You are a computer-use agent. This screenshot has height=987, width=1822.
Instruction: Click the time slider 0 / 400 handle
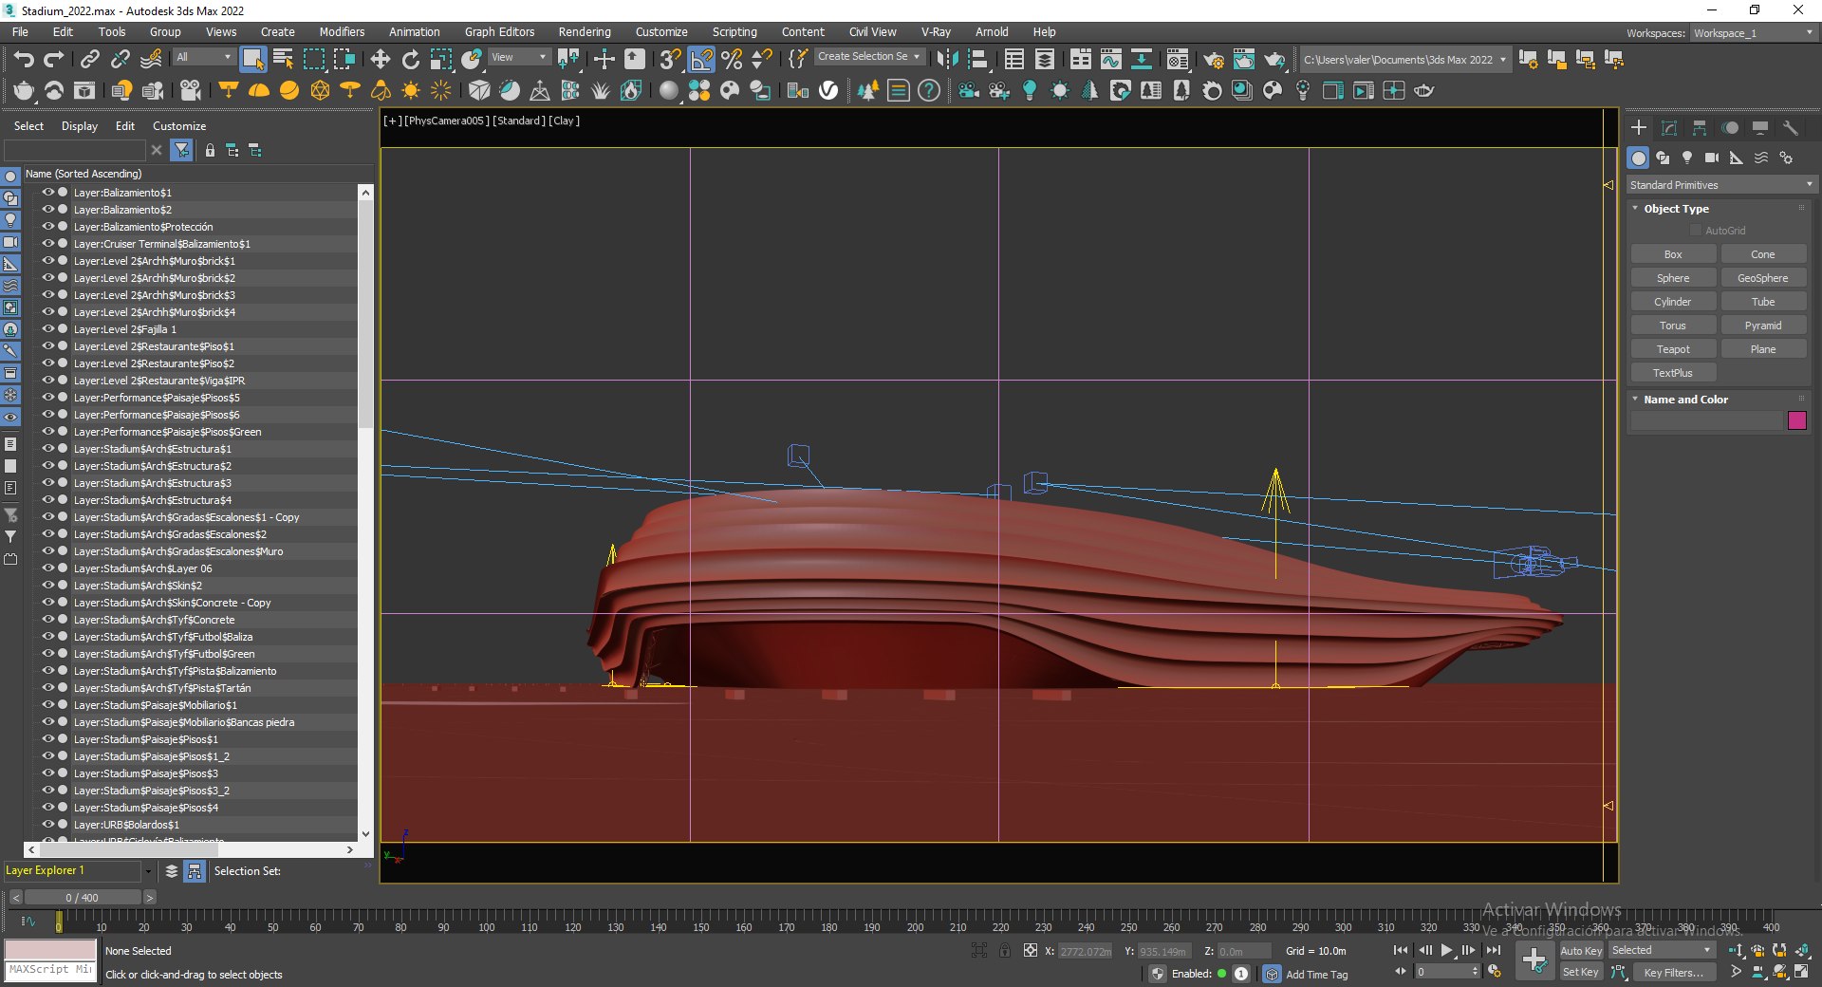pos(83,897)
